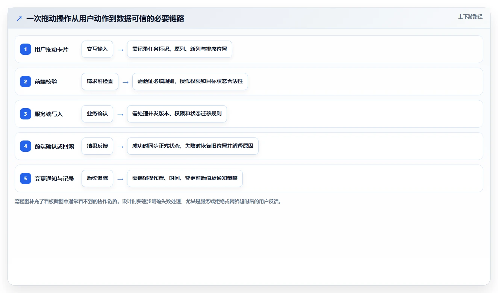Click step number badge 4
The height and width of the screenshot is (293, 498).
pyautogui.click(x=26, y=146)
